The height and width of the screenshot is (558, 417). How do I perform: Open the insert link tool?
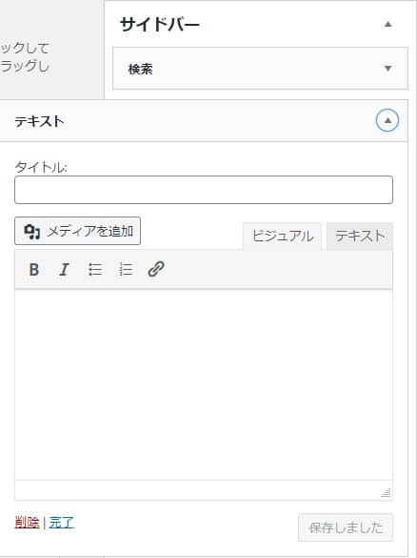(x=156, y=269)
